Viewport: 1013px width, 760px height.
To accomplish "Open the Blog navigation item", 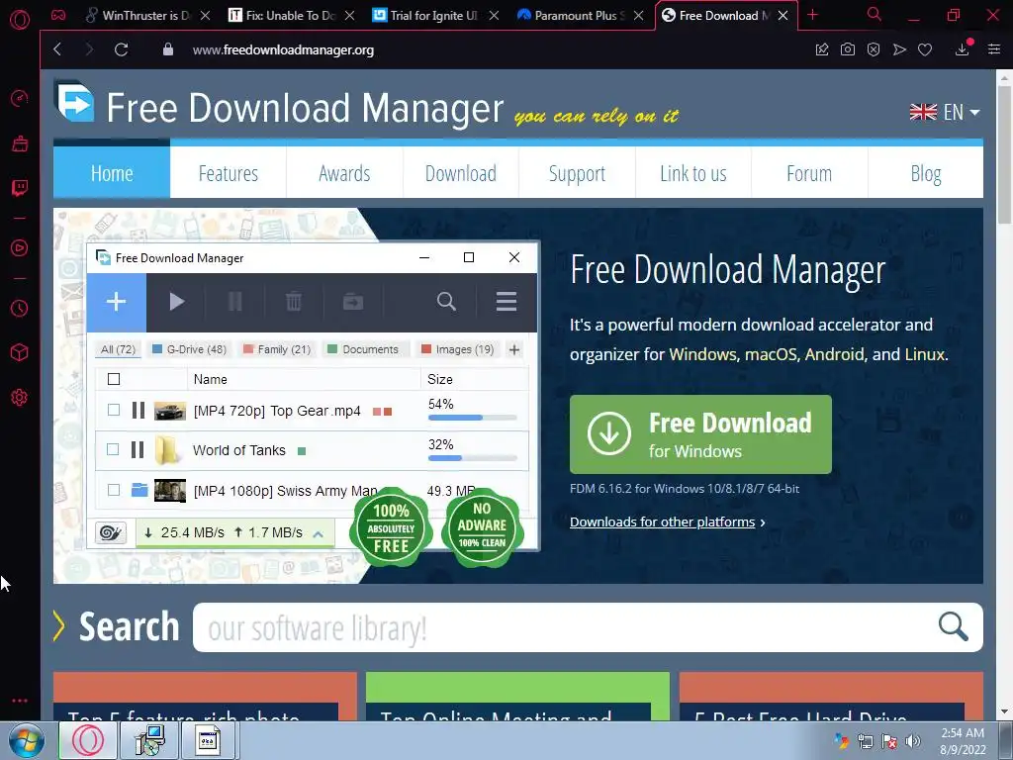I will point(926,173).
